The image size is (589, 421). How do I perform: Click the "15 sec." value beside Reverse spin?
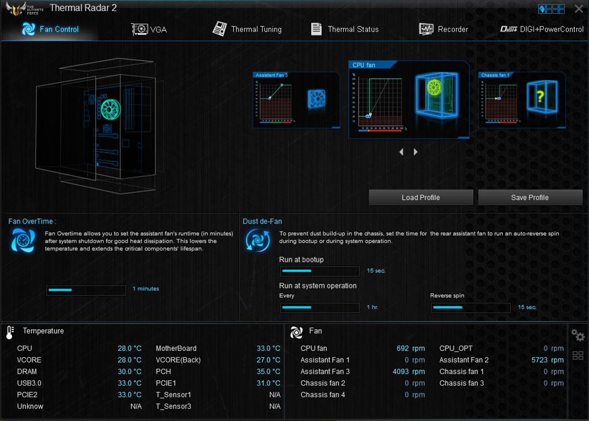pyautogui.click(x=527, y=307)
